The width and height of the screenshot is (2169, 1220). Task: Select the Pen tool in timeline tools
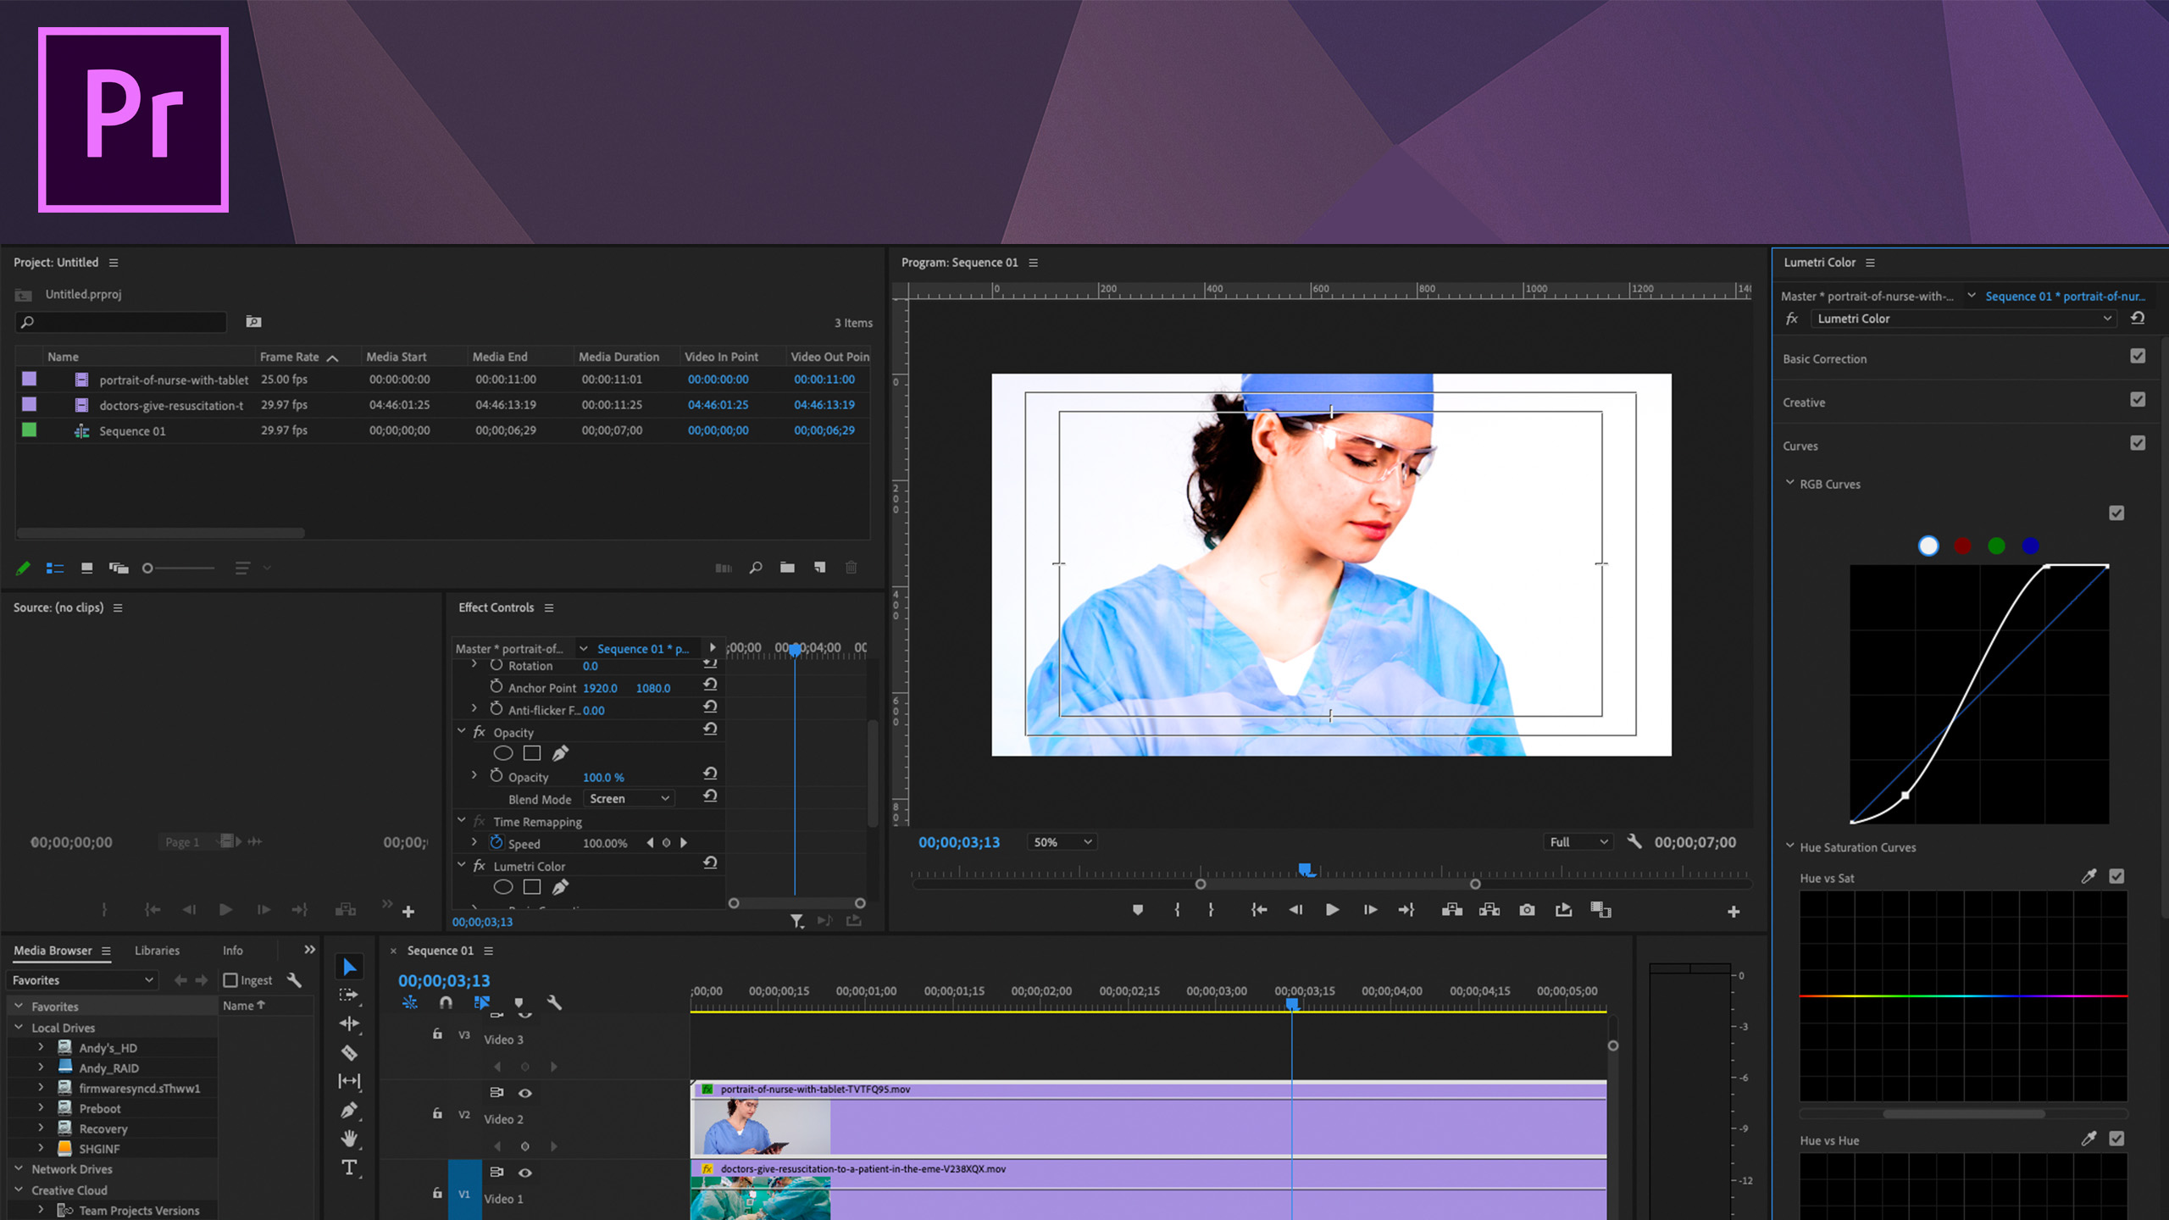(349, 1110)
